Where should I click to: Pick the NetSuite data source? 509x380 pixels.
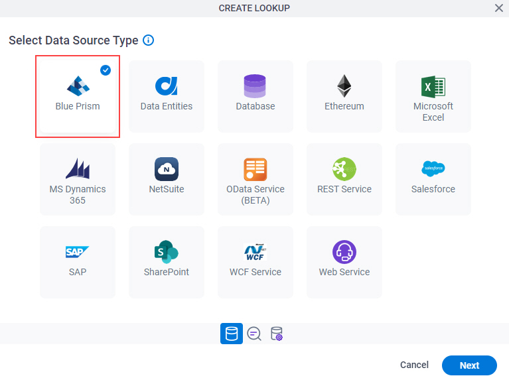[x=167, y=180]
